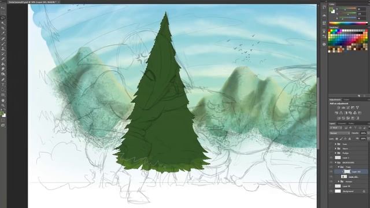Collapse the BACKGROUND layer group
Image resolution: width=370 pixels, height=208 pixels.
coord(335,162)
